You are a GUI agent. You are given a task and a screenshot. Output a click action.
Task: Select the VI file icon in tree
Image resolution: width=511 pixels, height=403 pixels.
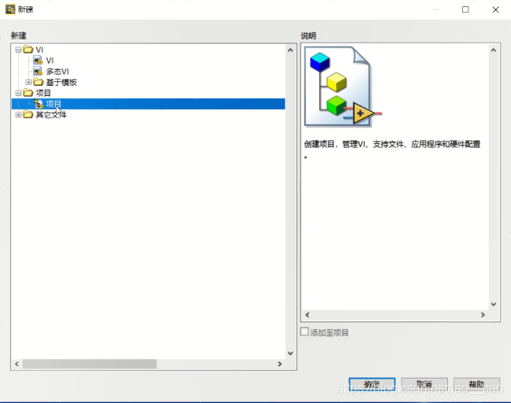tap(38, 61)
